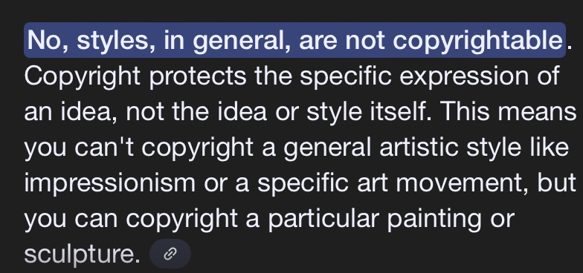Click the word "protects" in the text

point(198,77)
